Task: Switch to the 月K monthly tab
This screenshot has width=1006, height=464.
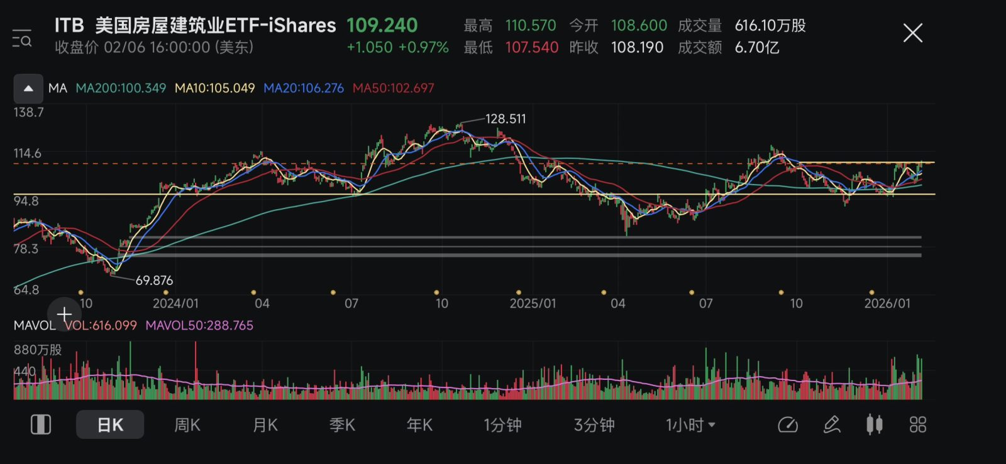Action: tap(265, 425)
